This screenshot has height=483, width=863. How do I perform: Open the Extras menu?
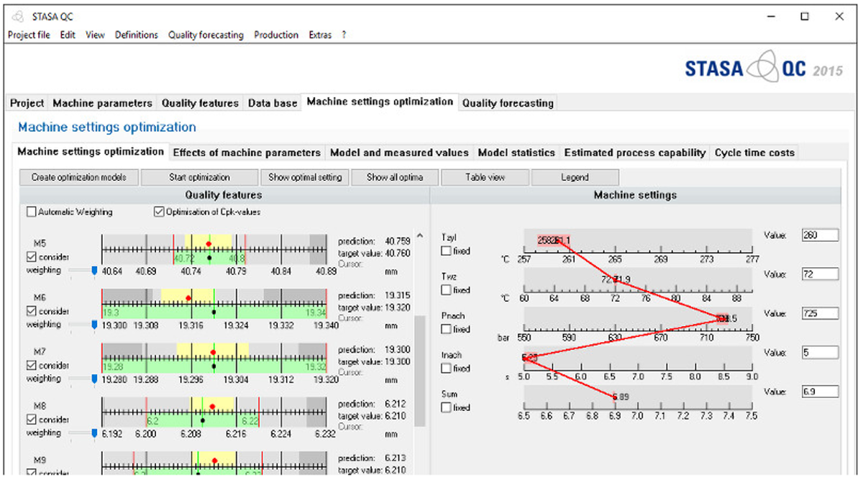(x=322, y=35)
